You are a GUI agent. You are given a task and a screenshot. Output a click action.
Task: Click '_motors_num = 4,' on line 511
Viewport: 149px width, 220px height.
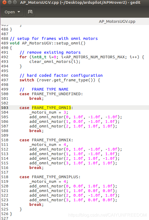(49, 145)
